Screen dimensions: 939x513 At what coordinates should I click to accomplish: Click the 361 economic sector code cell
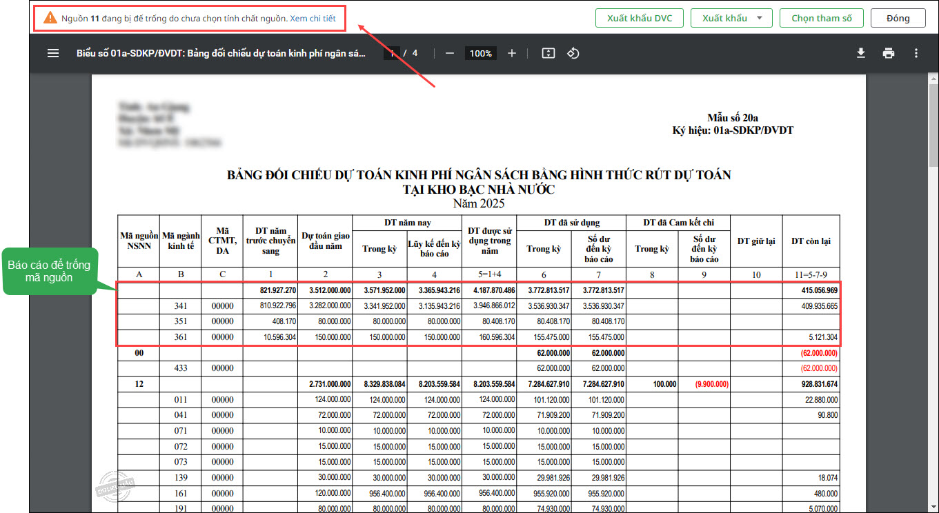181,337
